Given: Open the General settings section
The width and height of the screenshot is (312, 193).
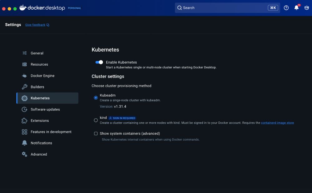Looking at the screenshot, I should tap(47, 53).
